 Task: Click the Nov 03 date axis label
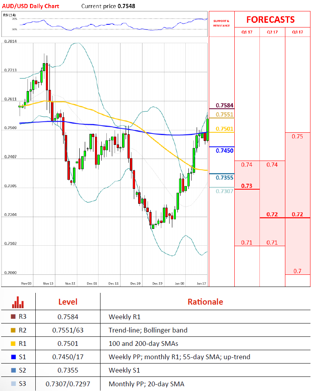pyautogui.click(x=26, y=283)
